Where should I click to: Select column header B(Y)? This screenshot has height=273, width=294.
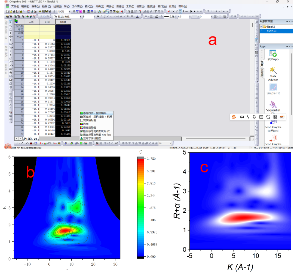tap(47, 22)
